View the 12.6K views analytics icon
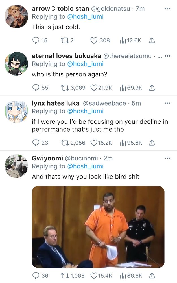The width and height of the screenshot is (177, 283). tap(123, 40)
